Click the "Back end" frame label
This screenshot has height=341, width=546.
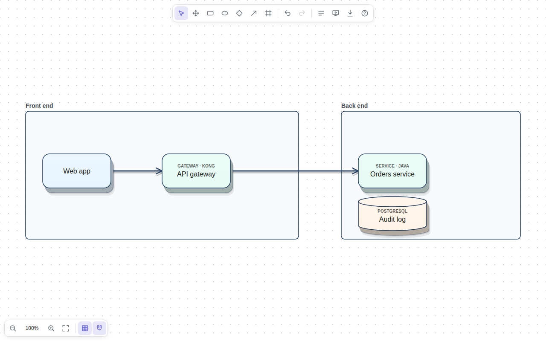pos(354,106)
